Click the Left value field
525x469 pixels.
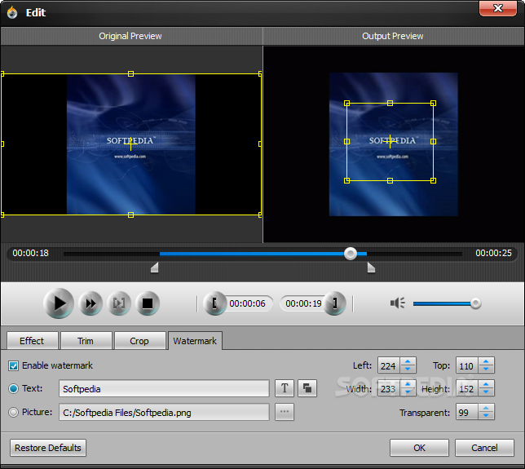(389, 365)
